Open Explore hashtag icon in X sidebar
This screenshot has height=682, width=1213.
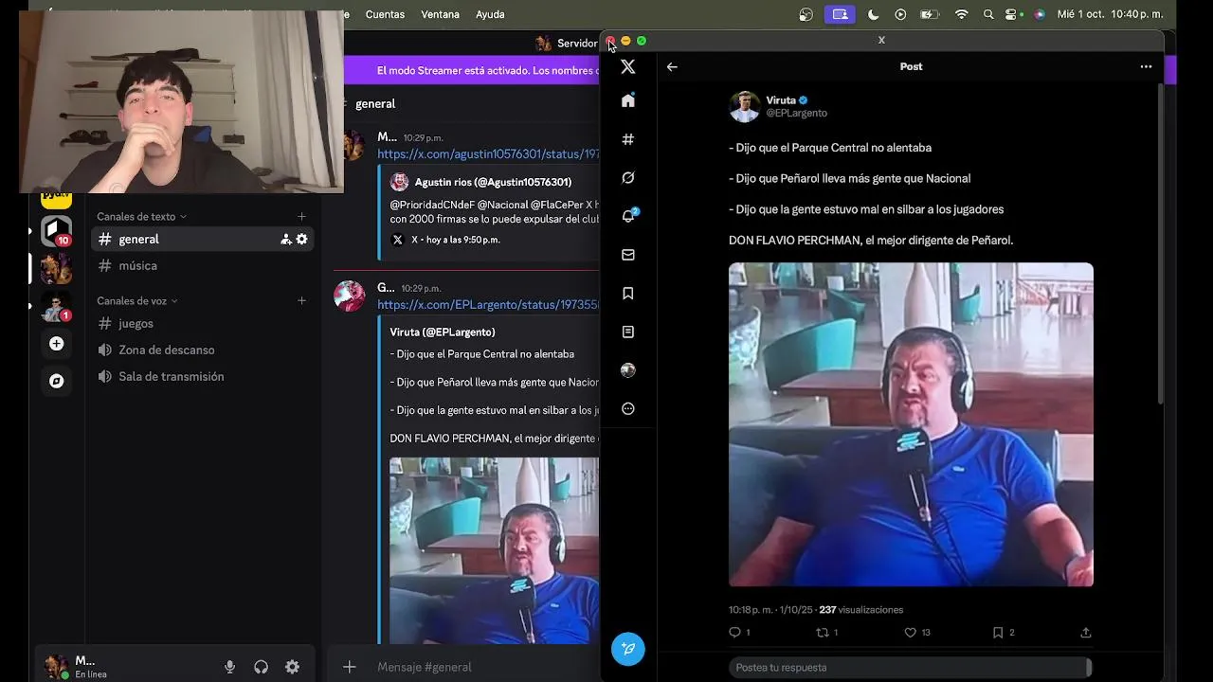tap(627, 139)
